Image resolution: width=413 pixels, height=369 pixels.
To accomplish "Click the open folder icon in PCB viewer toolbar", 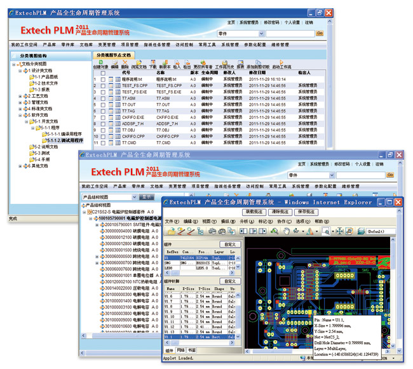I will point(172,231).
